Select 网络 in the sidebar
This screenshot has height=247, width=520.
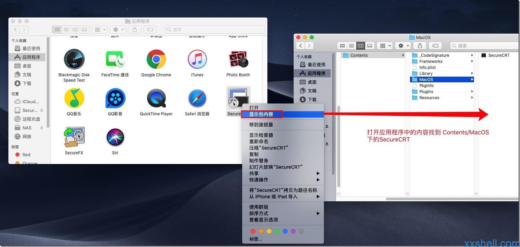tap(28, 136)
